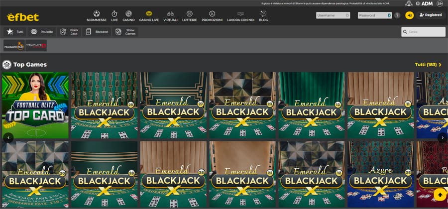448x209 pixels.
Task: Open Emerald Blackjack X 30 table
Action: click(35, 174)
